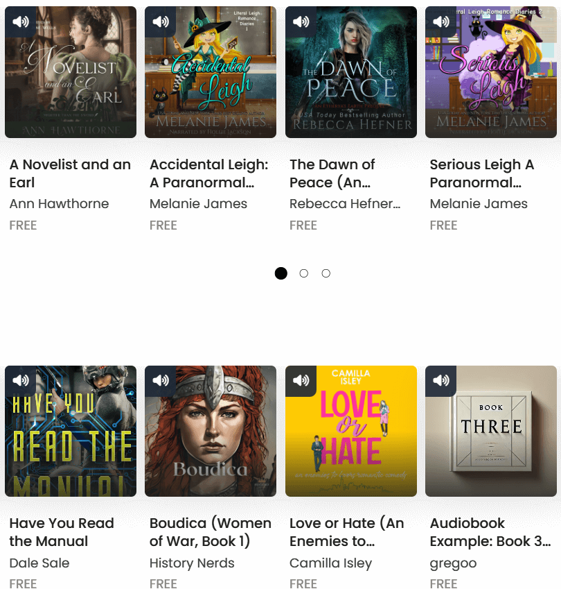Click audio icon on A Novelist and an Earl cover
Image resolution: width=561 pixels, height=589 pixels.
coord(21,22)
